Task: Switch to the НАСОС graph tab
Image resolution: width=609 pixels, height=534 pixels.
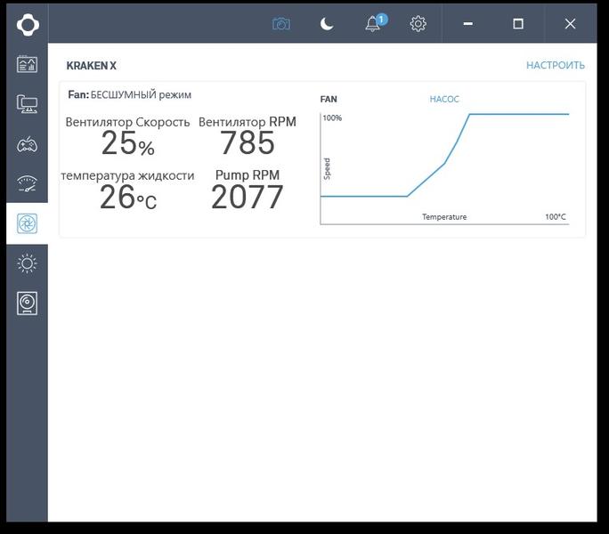Action: tap(444, 99)
